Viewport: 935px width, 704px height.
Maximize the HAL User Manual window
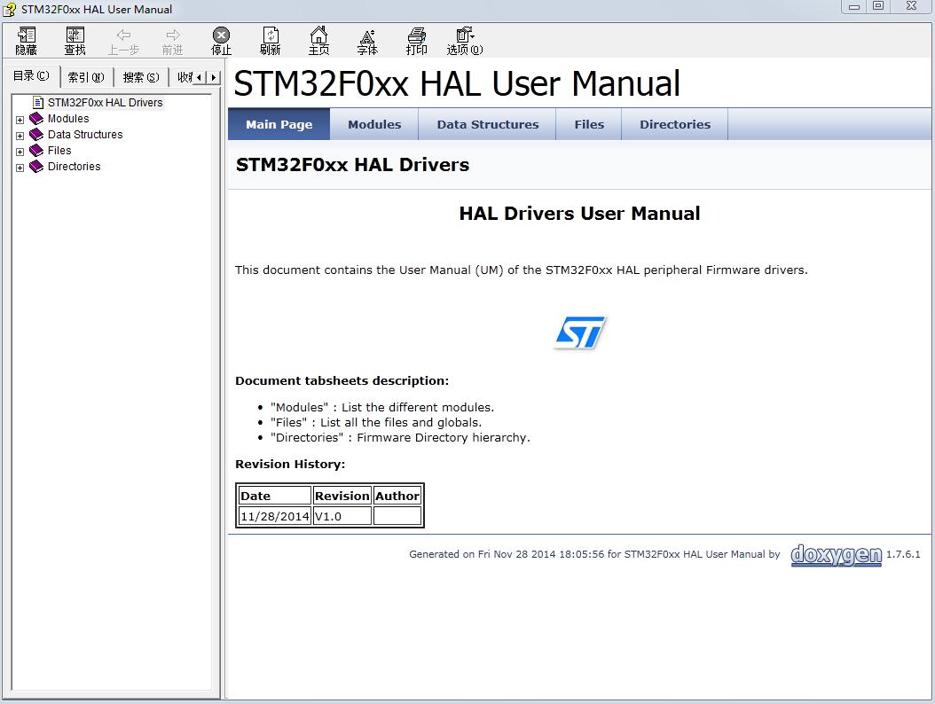pos(878,6)
